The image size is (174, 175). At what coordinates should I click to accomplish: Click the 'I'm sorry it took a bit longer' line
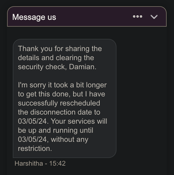[x=62, y=85]
